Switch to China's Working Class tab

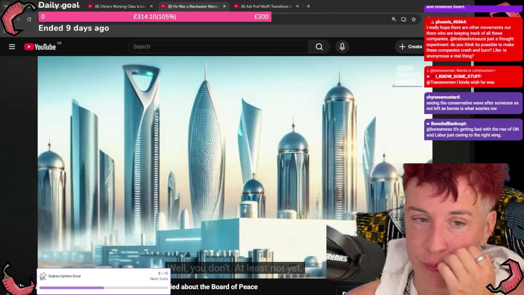120,6
